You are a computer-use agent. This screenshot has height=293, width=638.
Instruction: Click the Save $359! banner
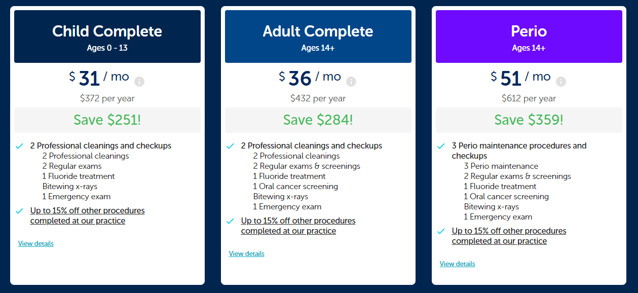point(529,120)
